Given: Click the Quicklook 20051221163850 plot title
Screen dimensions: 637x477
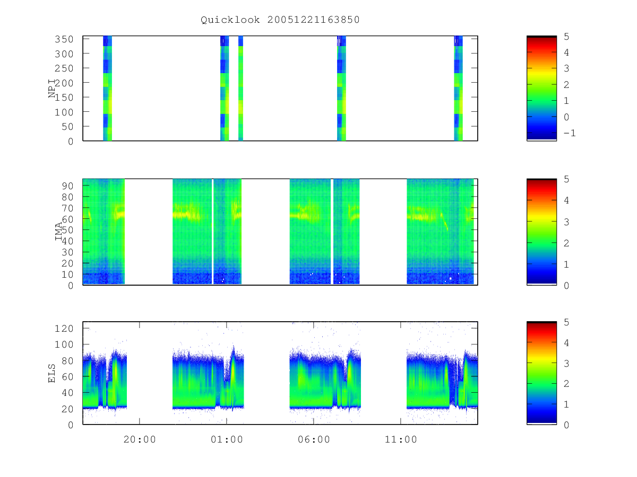Looking at the screenshot, I should tap(280, 20).
